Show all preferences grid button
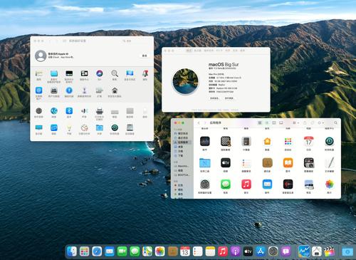Image resolution: width=356 pixels, height=260 pixels. (64, 41)
